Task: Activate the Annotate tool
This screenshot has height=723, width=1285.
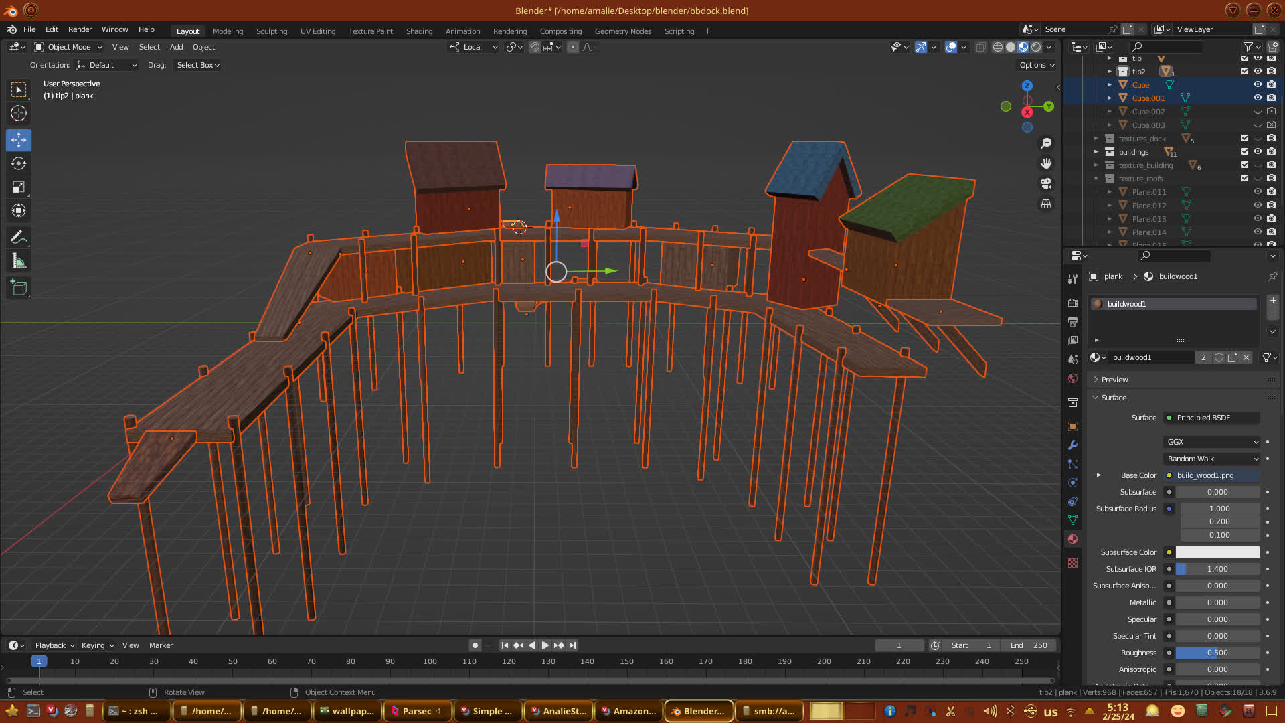Action: pyautogui.click(x=19, y=238)
